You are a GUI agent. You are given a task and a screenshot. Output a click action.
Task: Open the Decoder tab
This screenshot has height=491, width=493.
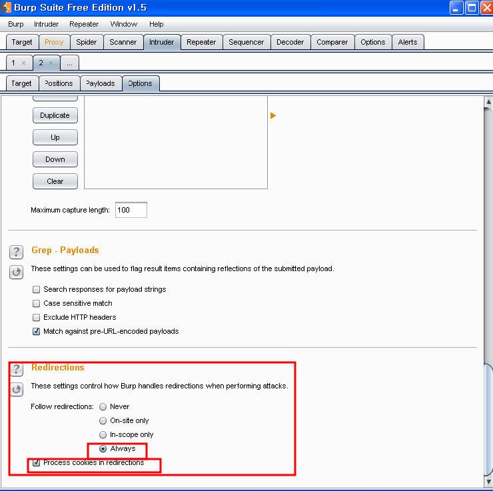click(290, 42)
